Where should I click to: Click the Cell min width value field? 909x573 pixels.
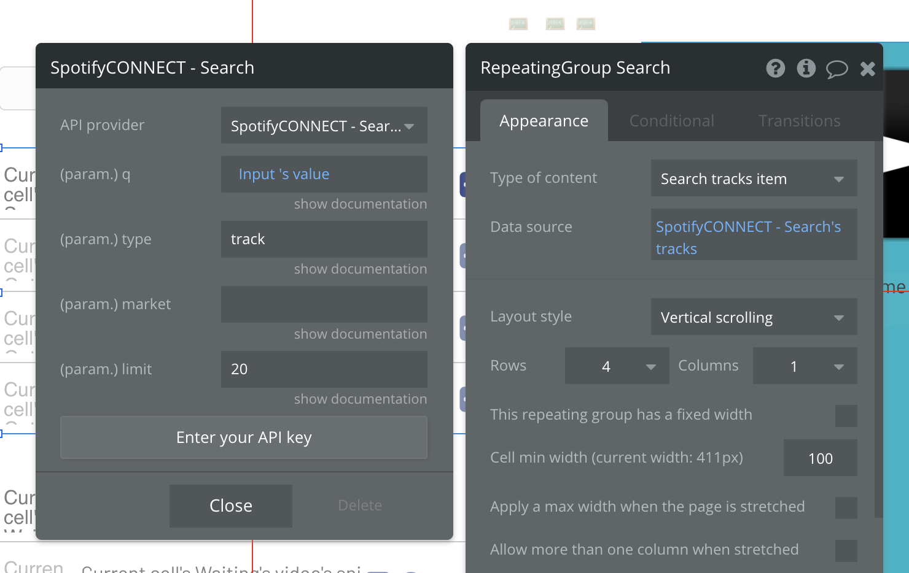(x=821, y=458)
